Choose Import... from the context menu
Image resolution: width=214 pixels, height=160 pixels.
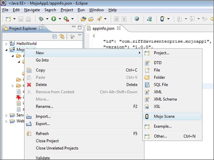(x=84, y=116)
